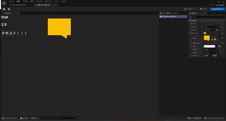Open the 編集 menu
The image size is (226, 121).
[x=18, y=1]
